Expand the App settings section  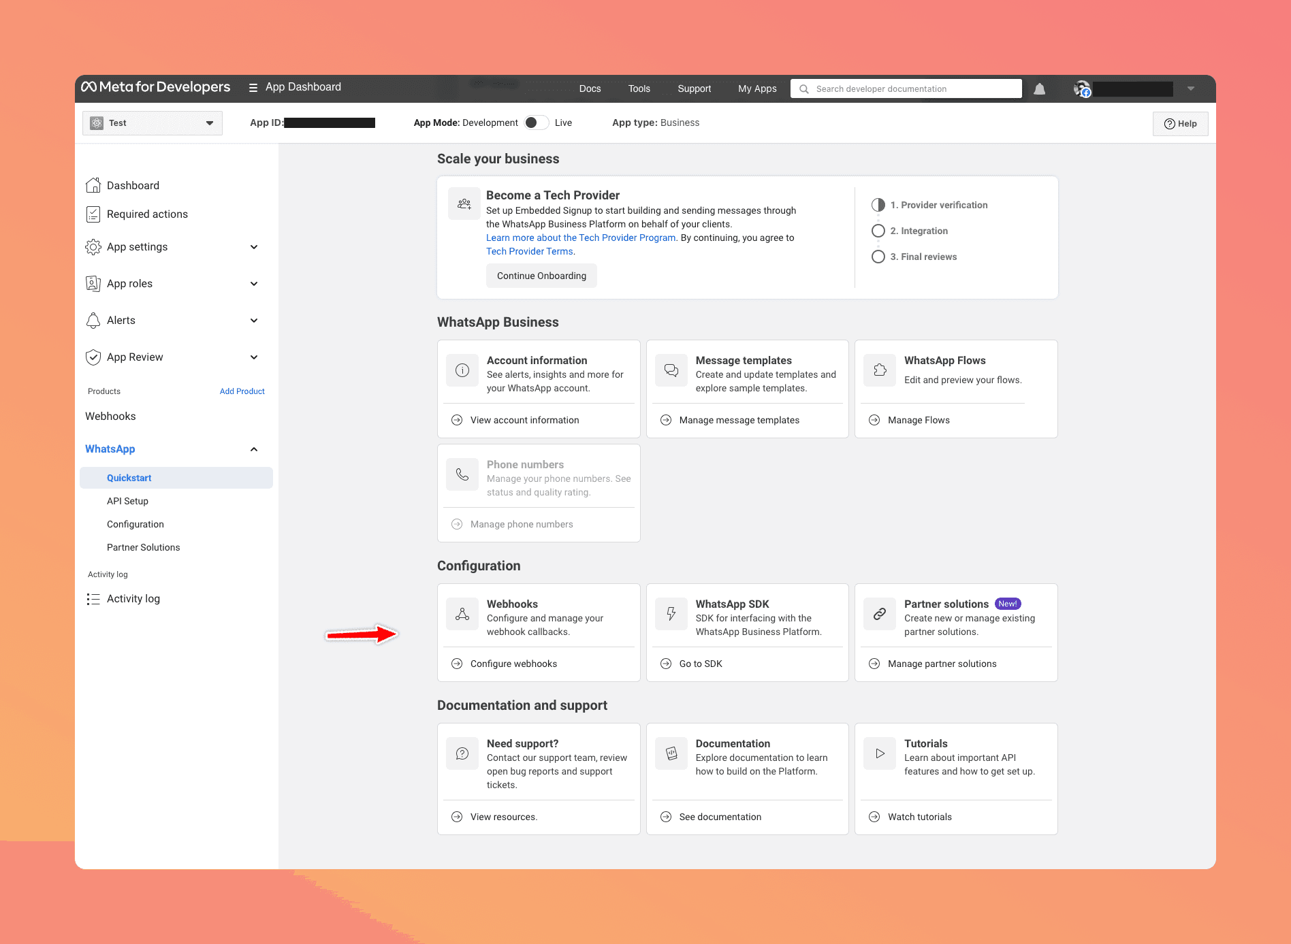click(254, 247)
